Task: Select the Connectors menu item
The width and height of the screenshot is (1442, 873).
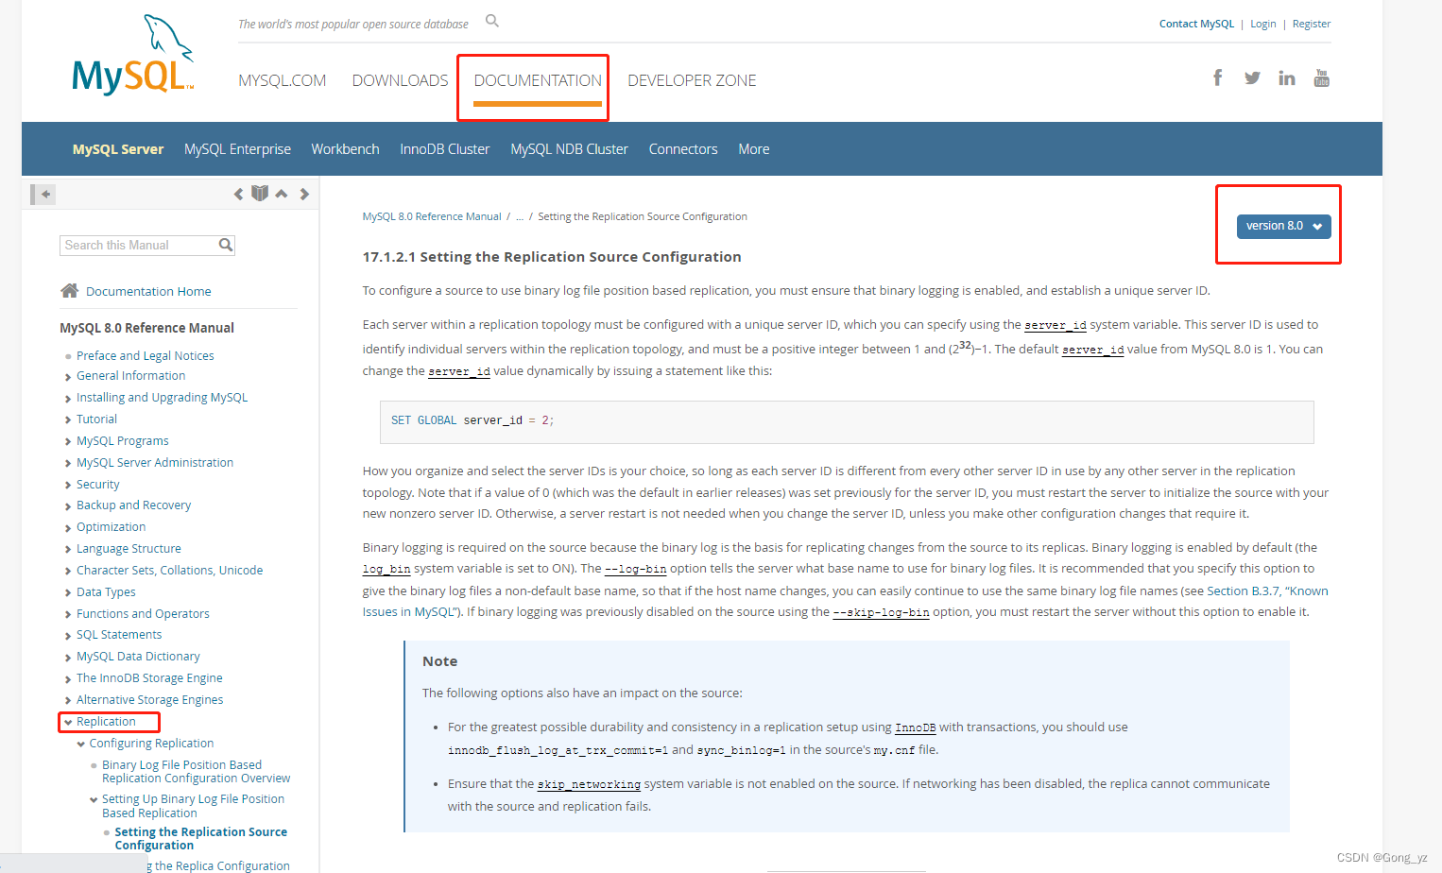Action: (683, 149)
